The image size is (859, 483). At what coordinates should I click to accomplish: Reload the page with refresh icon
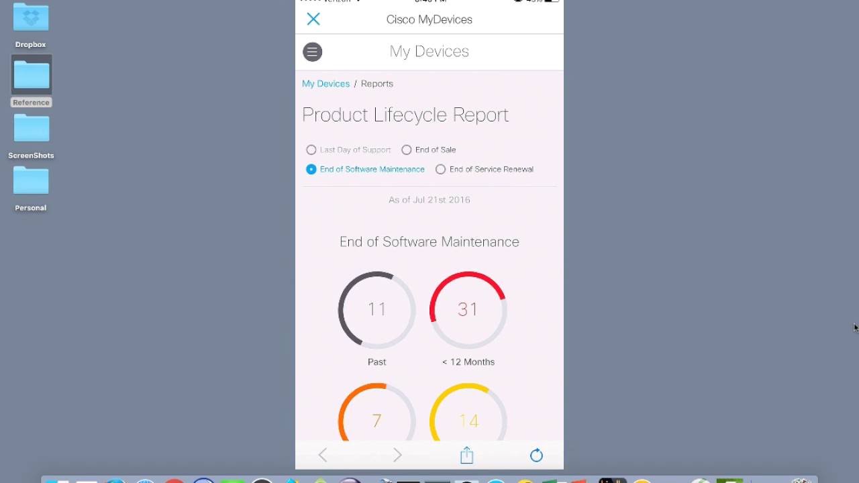click(x=536, y=455)
